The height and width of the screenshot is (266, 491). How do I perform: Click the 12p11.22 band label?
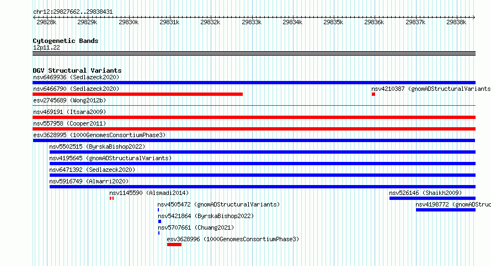coord(46,47)
